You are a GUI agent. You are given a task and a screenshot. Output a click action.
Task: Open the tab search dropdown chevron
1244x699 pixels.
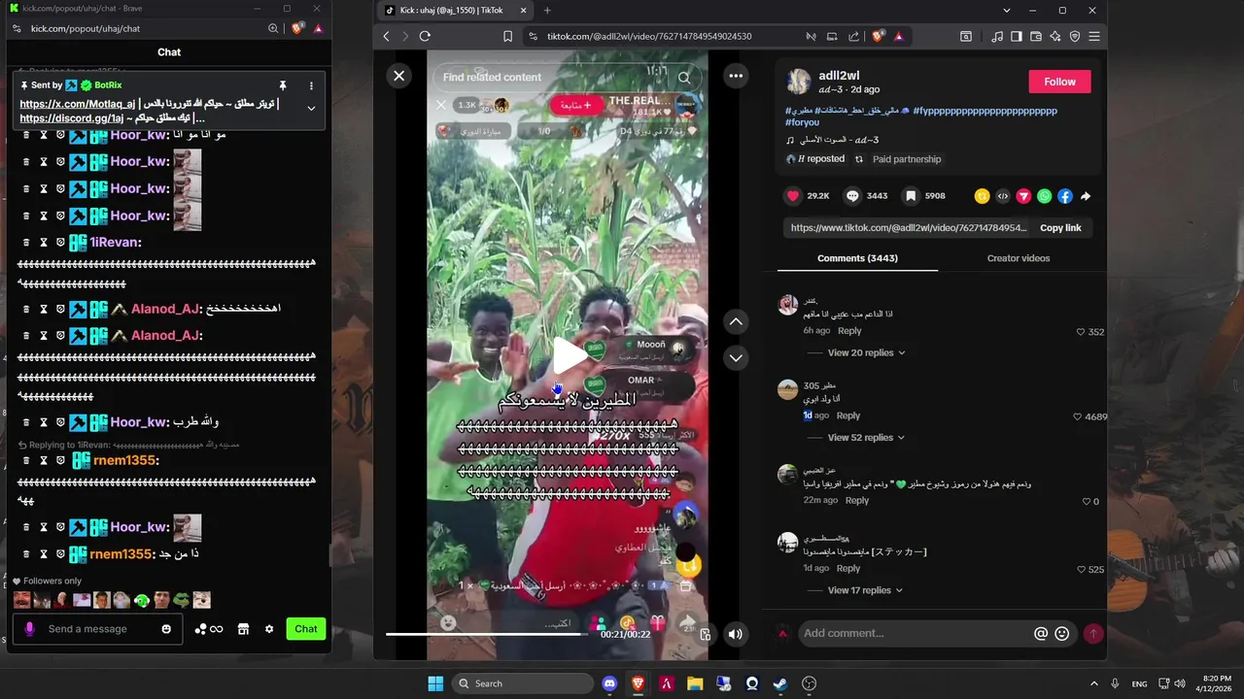tap(1007, 11)
